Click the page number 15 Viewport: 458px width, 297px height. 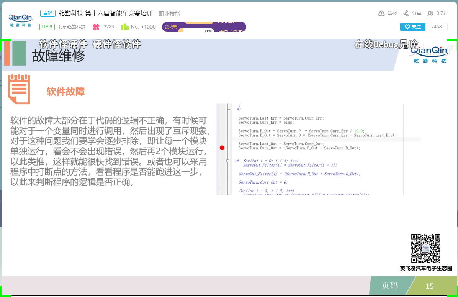click(430, 286)
